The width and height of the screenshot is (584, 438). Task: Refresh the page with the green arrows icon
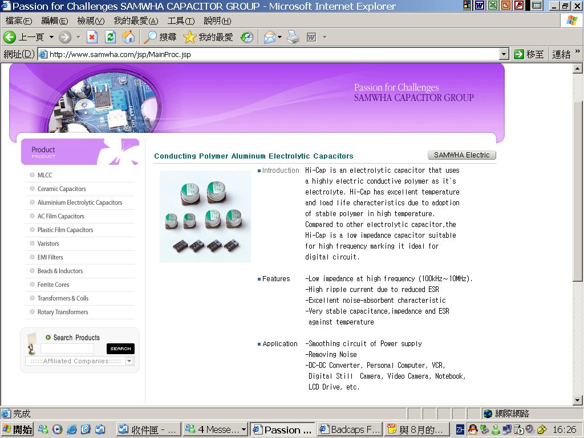[x=110, y=37]
